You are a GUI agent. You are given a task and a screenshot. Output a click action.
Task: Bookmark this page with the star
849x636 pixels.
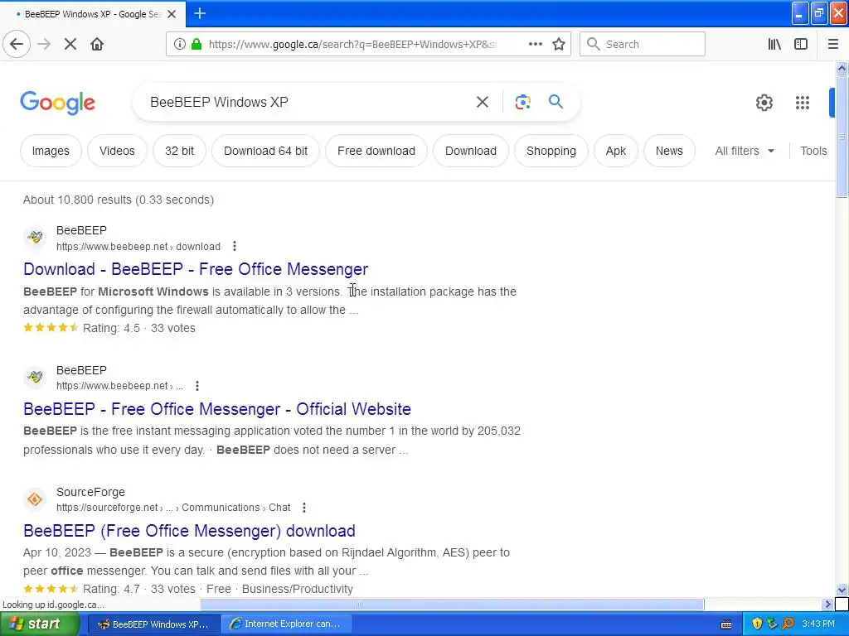[559, 45]
